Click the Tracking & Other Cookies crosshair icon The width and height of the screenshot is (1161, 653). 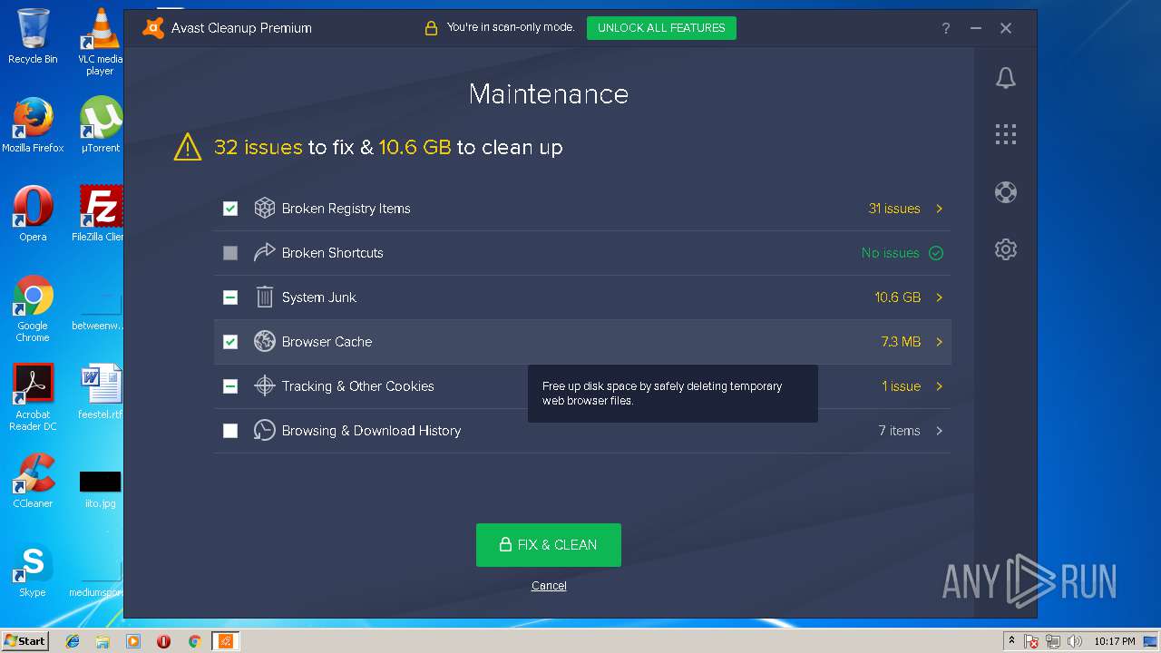(264, 386)
